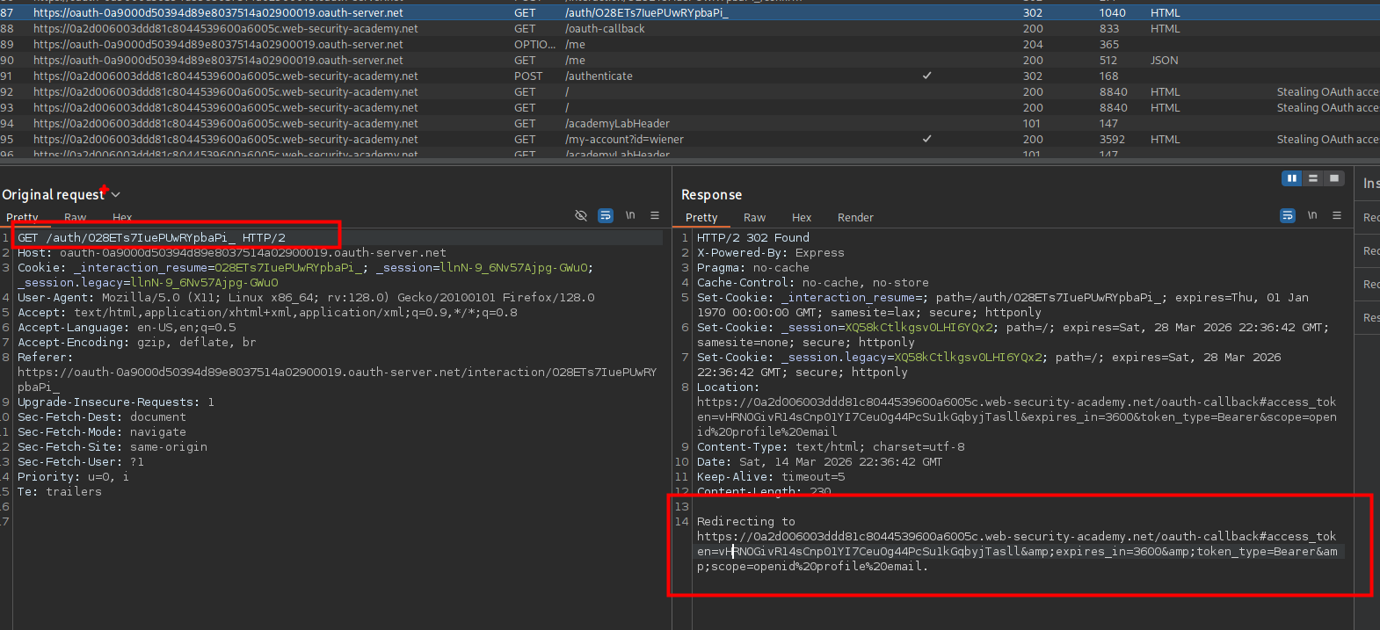This screenshot has height=630, width=1380.
Task: Select the /my-account?id=wiener request row
Action: click(624, 140)
